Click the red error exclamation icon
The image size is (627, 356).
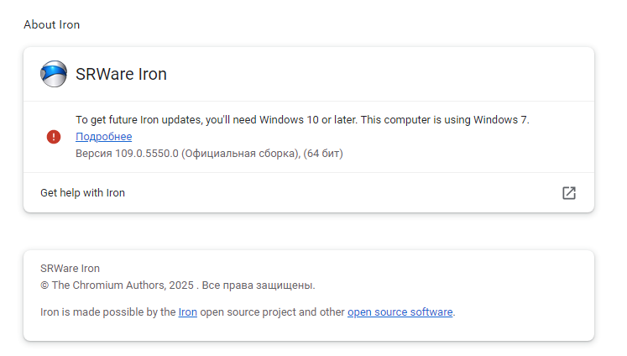tap(54, 137)
